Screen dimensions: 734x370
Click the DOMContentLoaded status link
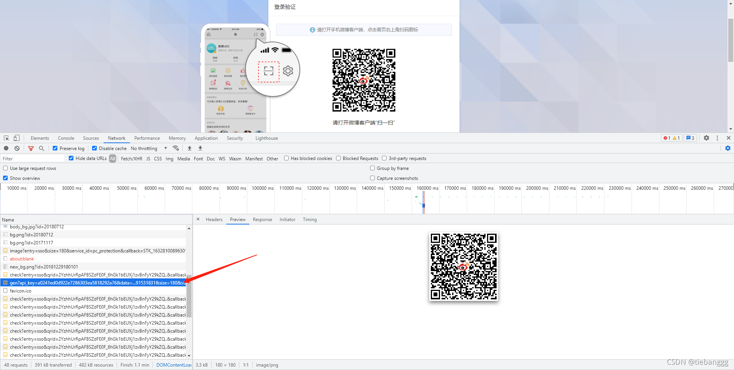[x=174, y=365]
